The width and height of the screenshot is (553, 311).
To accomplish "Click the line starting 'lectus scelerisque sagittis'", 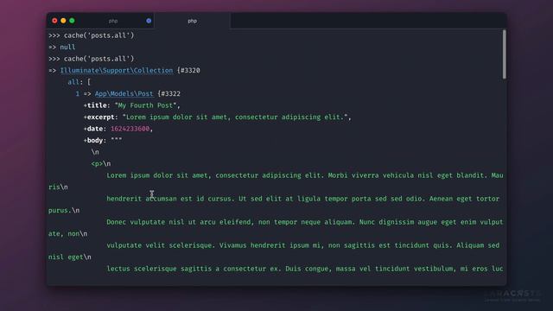I will pyautogui.click(x=305, y=269).
